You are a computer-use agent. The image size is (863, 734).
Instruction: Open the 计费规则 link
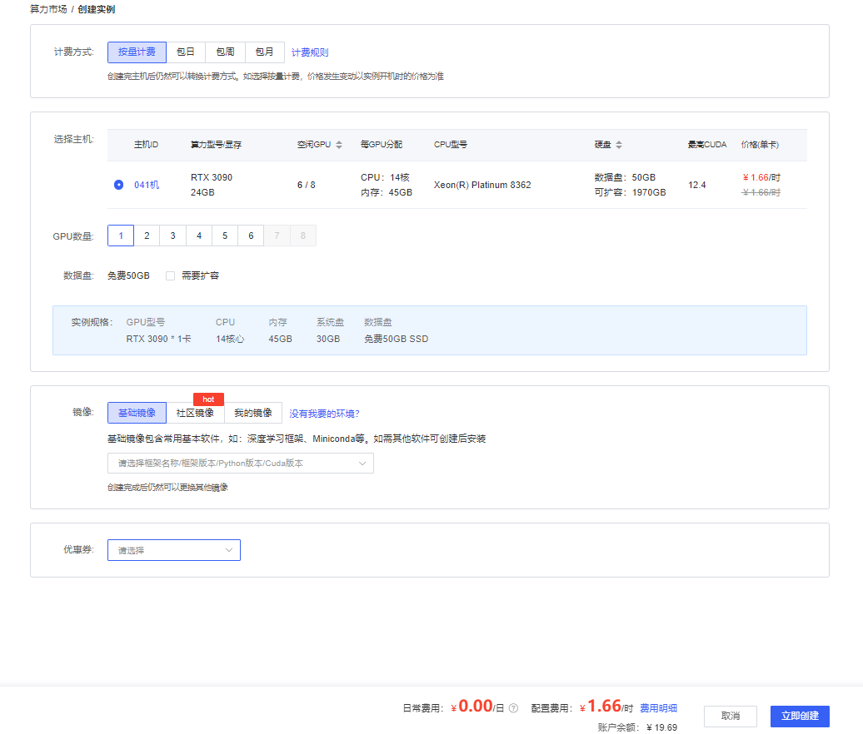310,52
